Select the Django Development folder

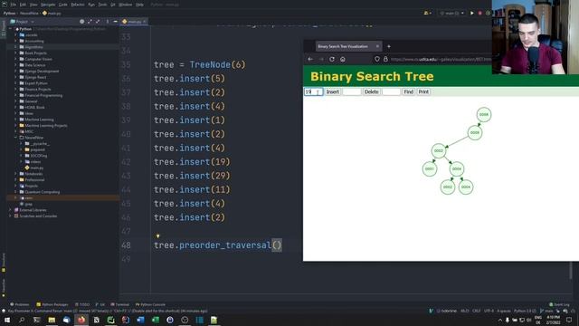pyautogui.click(x=42, y=72)
